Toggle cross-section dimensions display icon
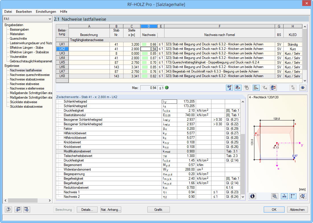The width and height of the screenshot is (313, 223). pos(284,196)
